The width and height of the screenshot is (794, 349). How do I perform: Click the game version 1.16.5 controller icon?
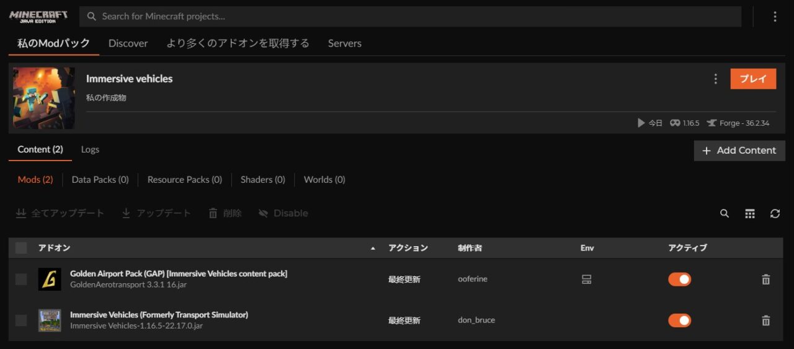click(675, 123)
